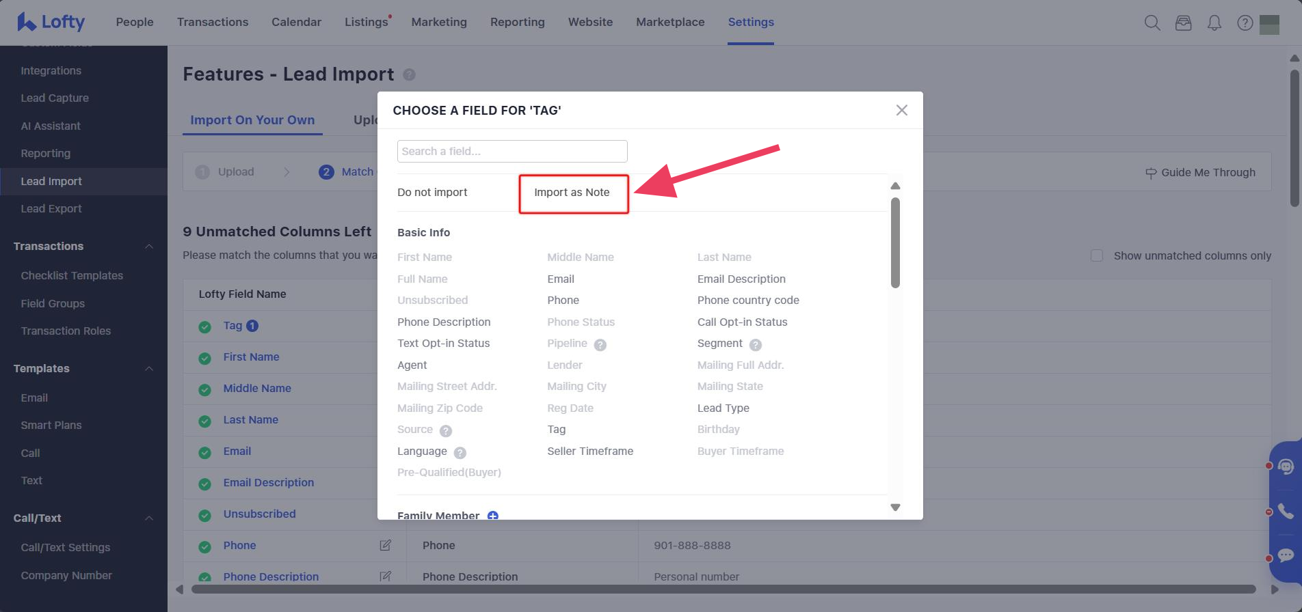Viewport: 1302px width, 612px height.
Task: Click the green check beside Tag
Action: tap(204, 327)
